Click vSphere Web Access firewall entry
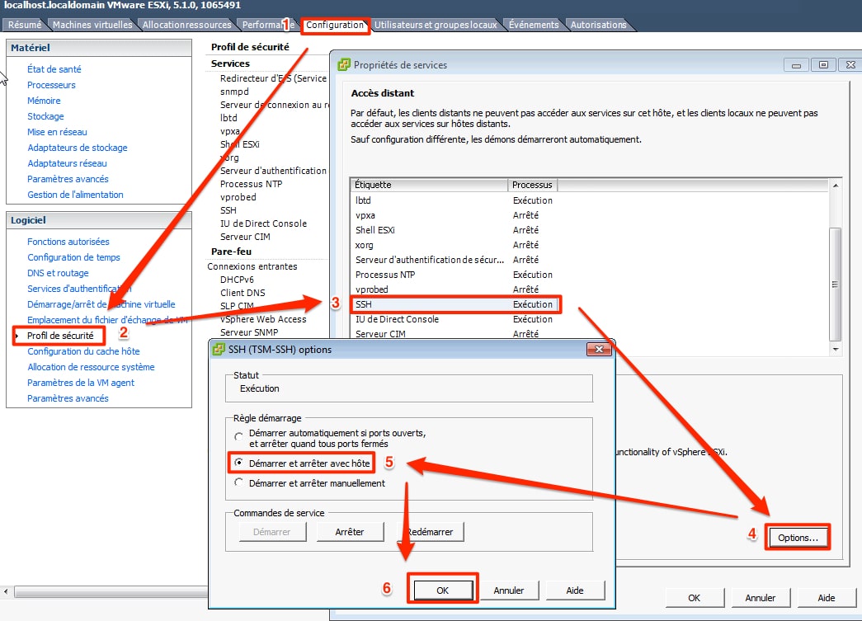This screenshot has height=621, width=862. 263,319
